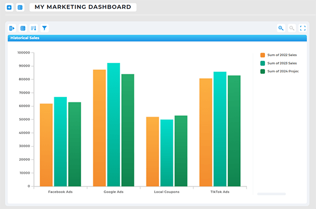The image size is (316, 209).
Task: Select the teal 2023 bar for Local Coupons
Action: pyautogui.click(x=167, y=153)
